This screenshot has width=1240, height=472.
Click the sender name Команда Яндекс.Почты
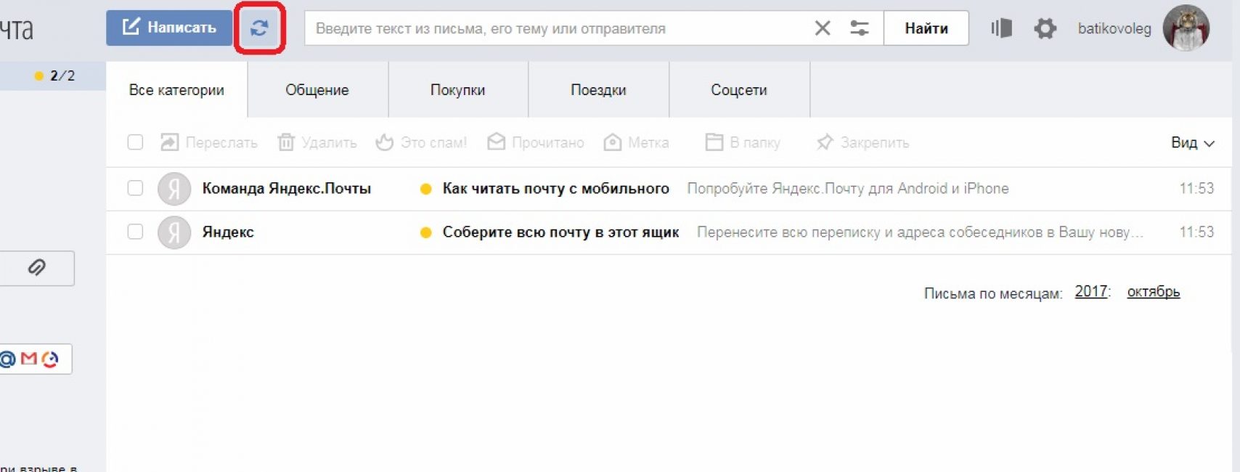[x=287, y=189]
